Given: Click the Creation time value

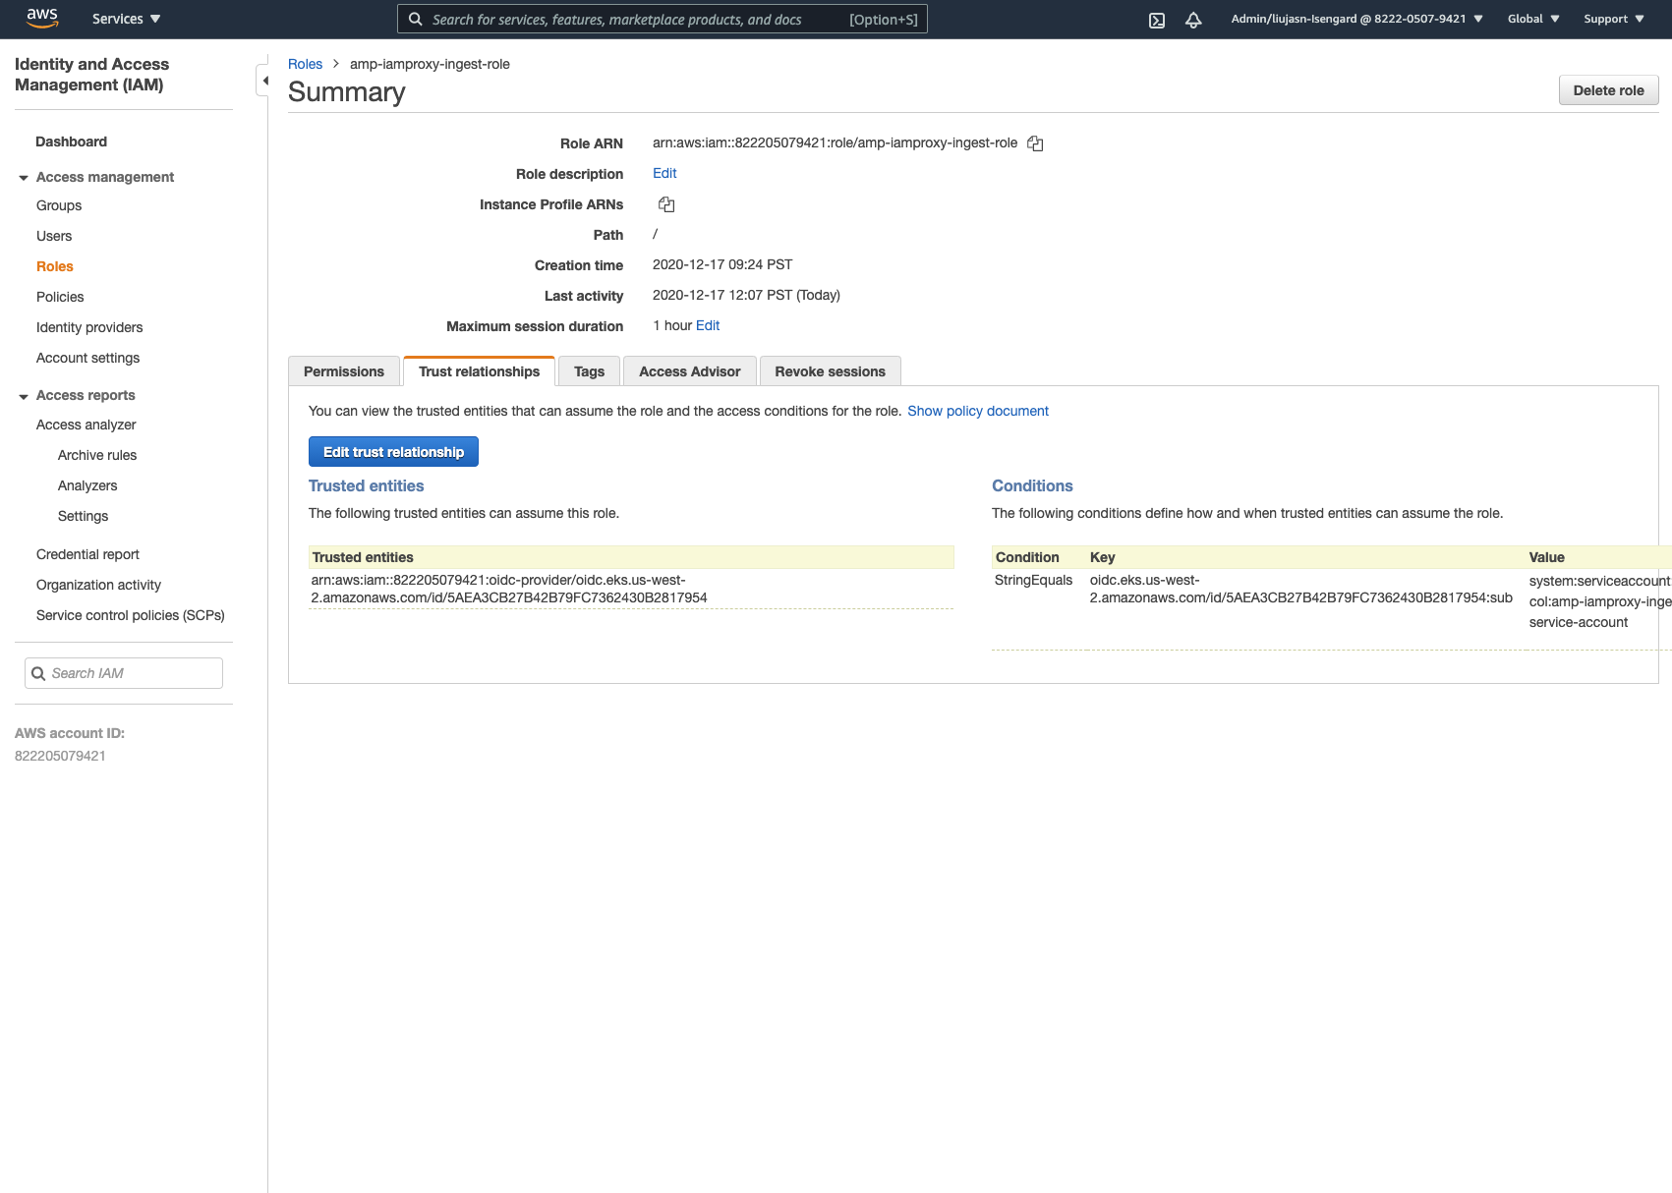Looking at the screenshot, I should (722, 264).
